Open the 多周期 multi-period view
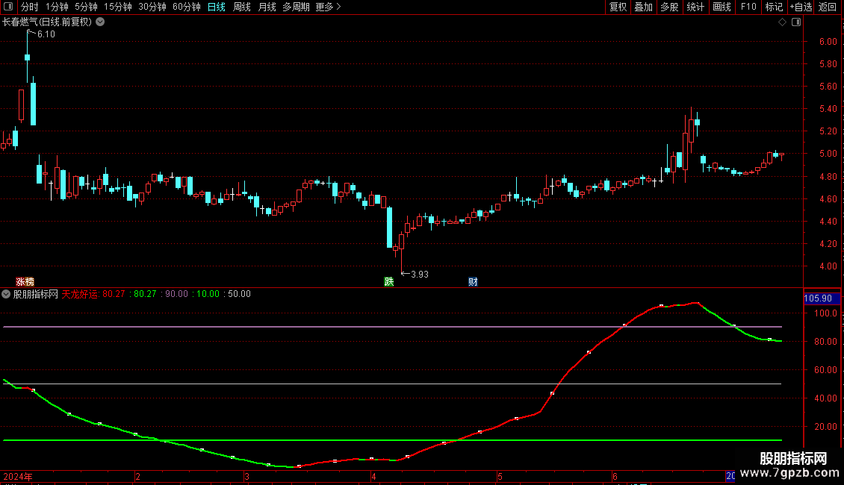Screen dimensions: 844x485 pyautogui.click(x=296, y=7)
